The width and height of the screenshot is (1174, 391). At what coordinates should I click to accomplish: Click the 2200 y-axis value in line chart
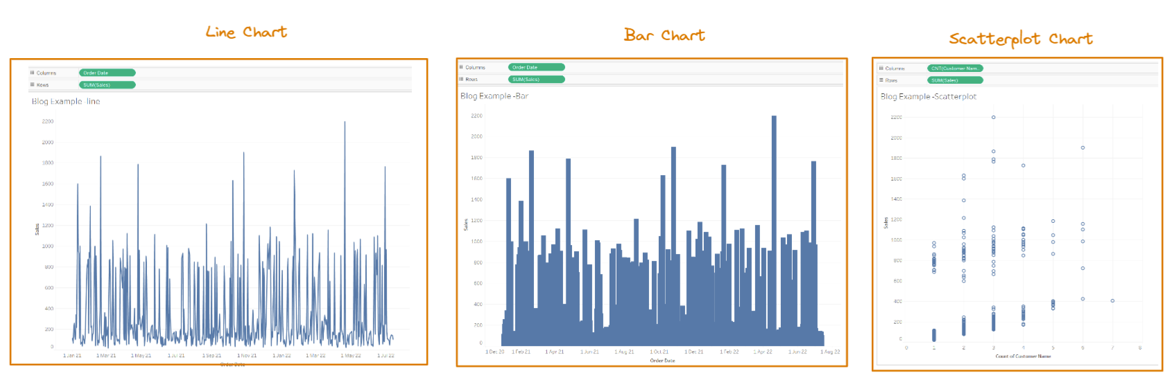48,121
